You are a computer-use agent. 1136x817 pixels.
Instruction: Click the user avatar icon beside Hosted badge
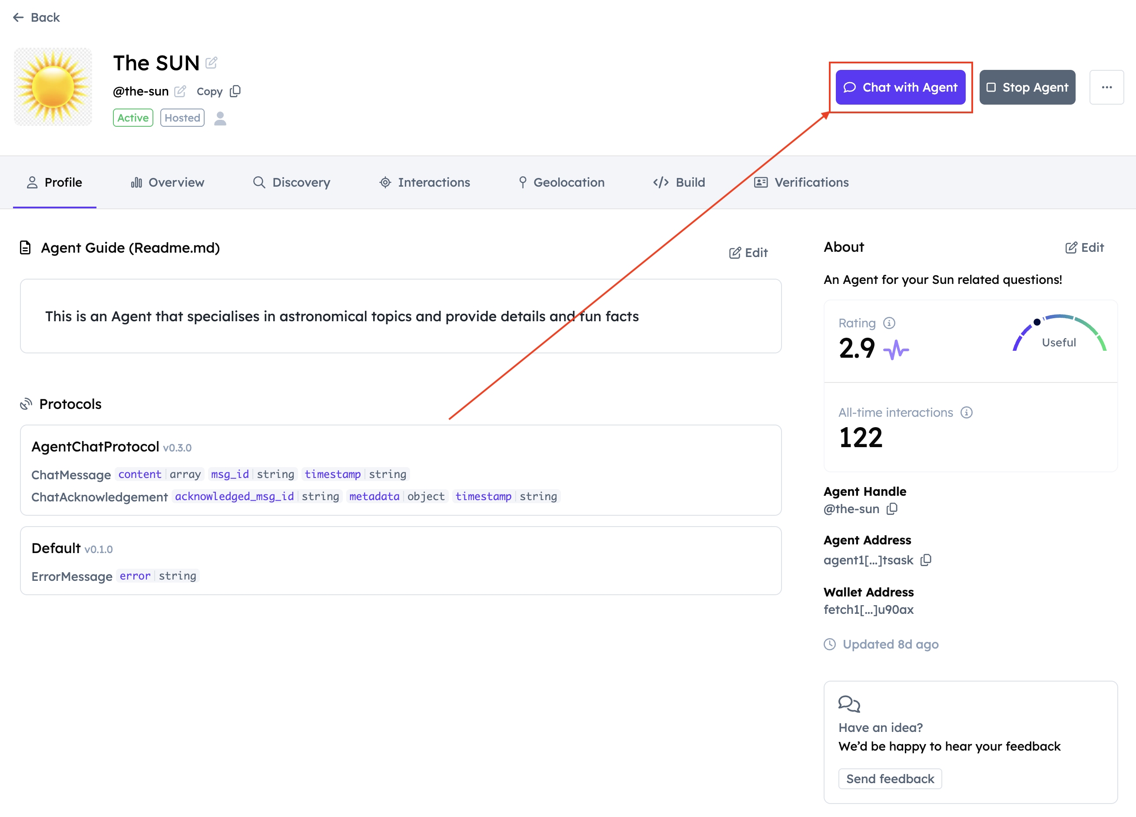point(220,118)
